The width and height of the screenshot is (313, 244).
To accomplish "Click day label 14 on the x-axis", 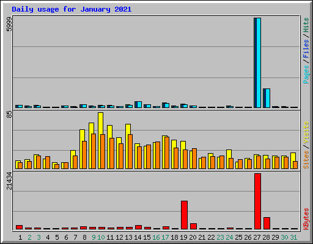I will tap(138, 237).
